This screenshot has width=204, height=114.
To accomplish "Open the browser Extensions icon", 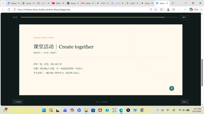I will [161, 10].
